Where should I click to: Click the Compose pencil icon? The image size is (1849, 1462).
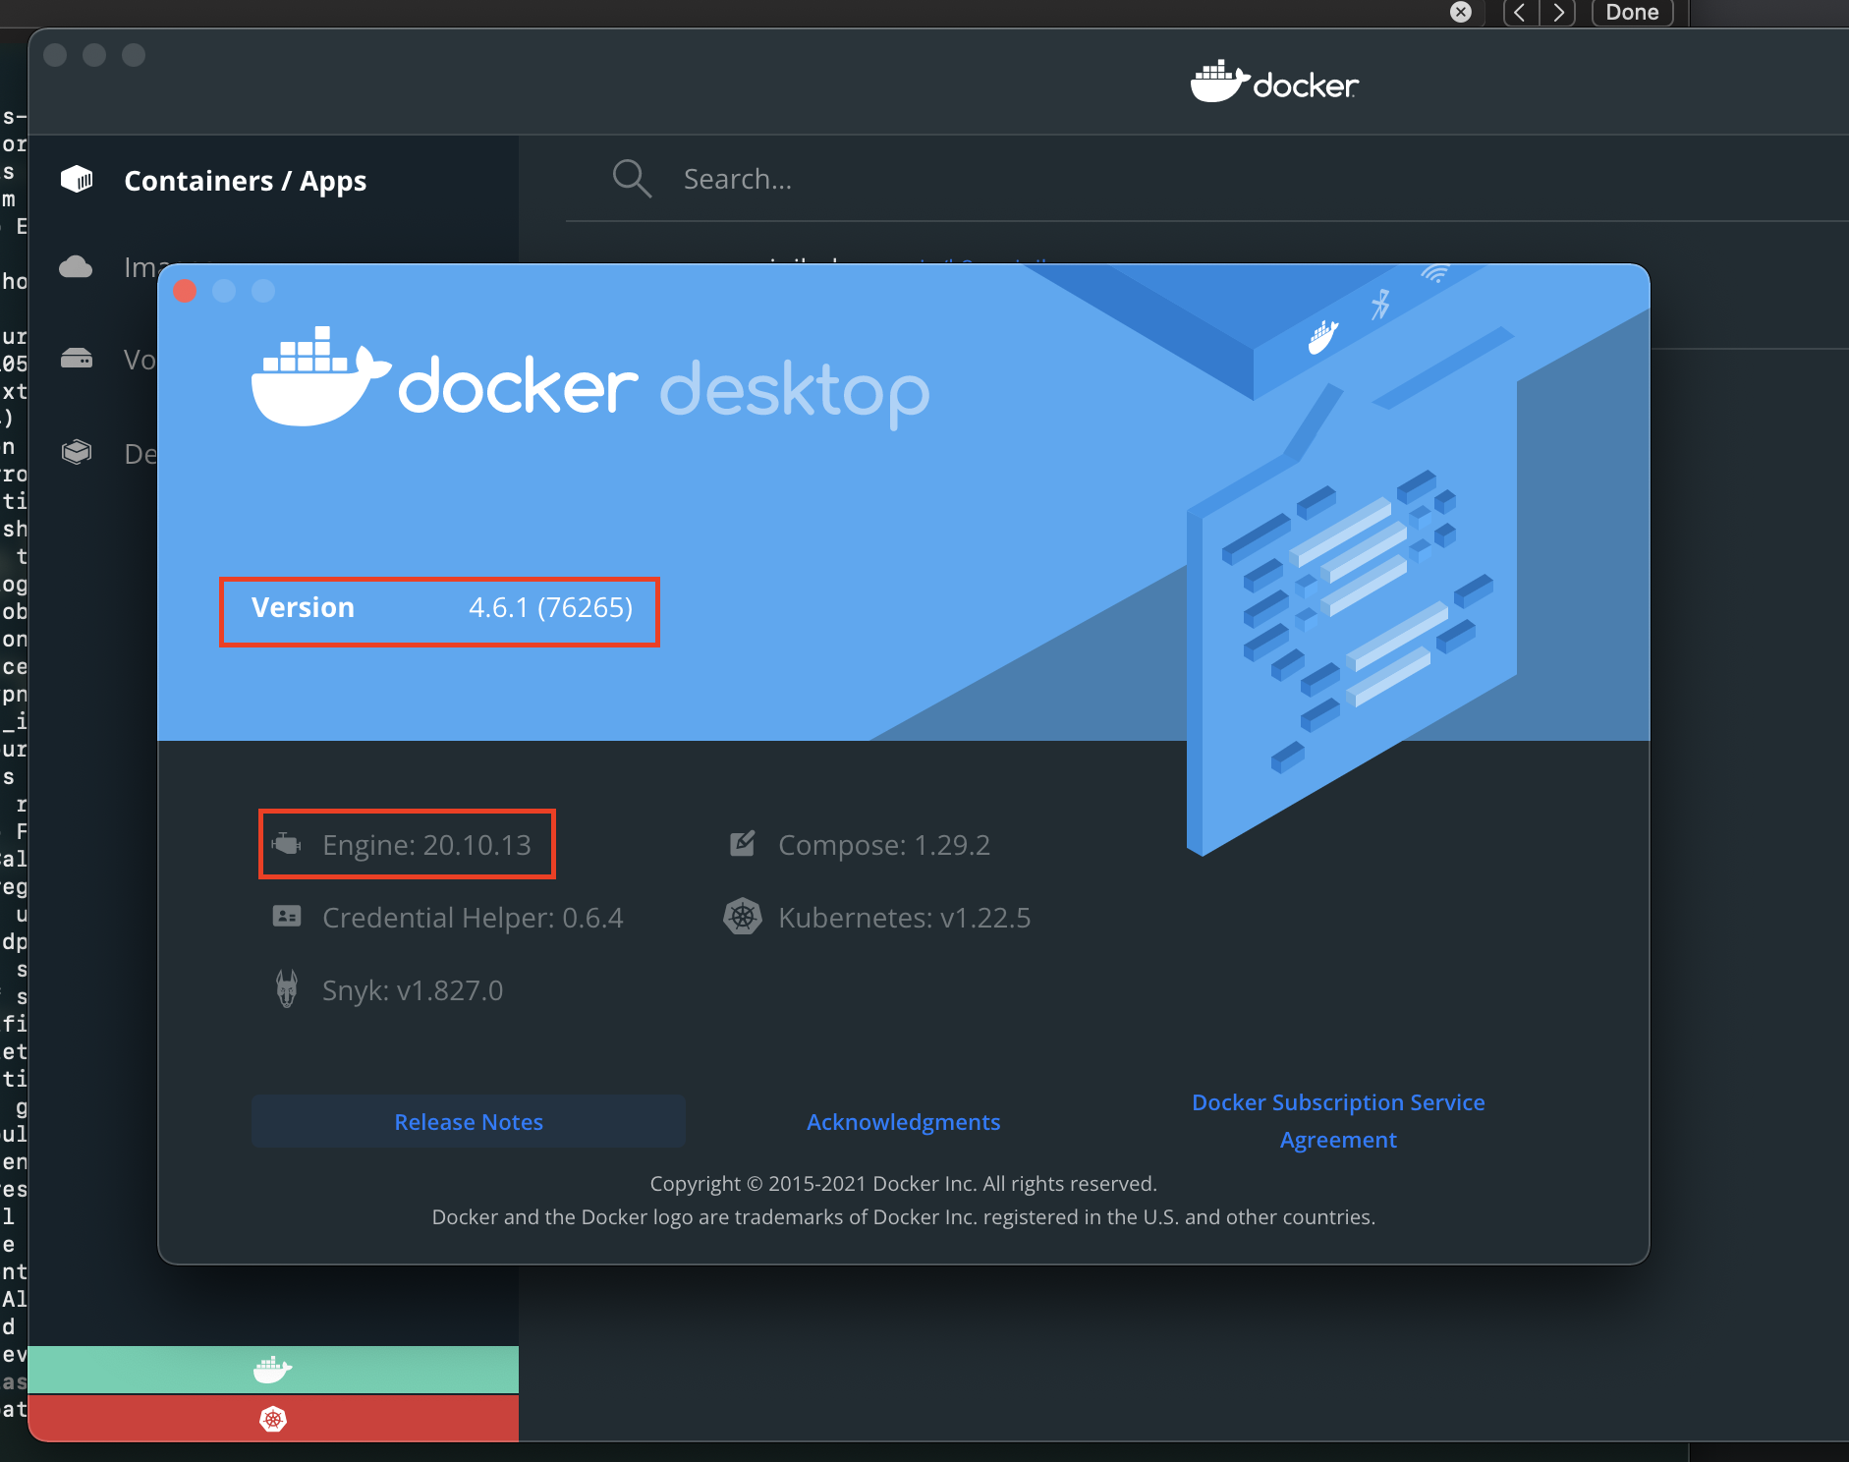(743, 843)
